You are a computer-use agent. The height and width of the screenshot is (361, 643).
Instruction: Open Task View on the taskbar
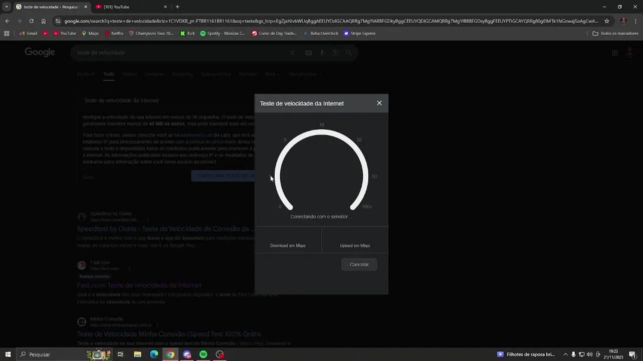120,354
